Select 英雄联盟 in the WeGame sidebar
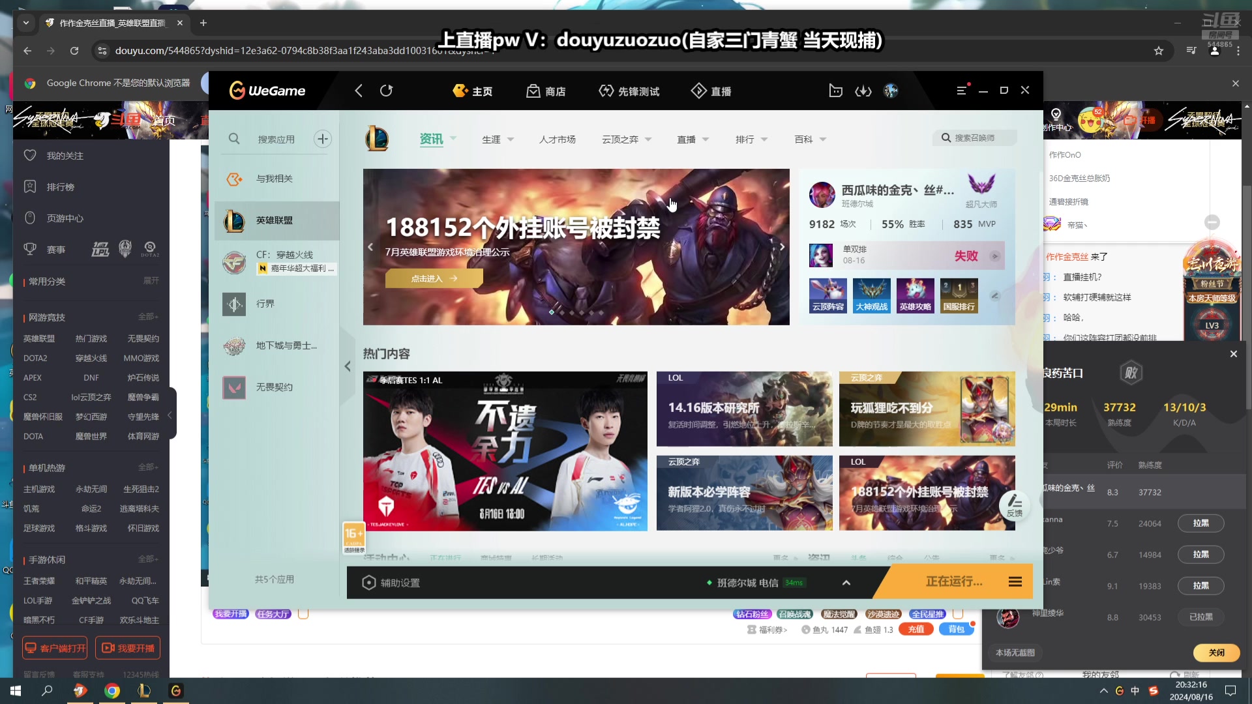This screenshot has width=1252, height=704. tap(277, 220)
